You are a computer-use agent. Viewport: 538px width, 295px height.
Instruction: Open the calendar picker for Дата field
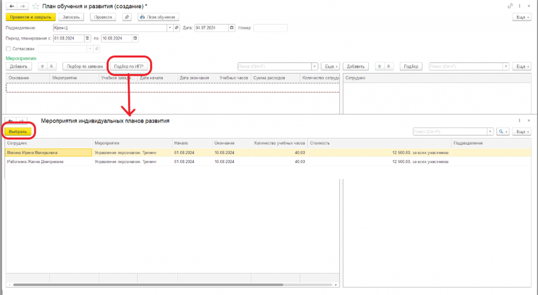232,28
